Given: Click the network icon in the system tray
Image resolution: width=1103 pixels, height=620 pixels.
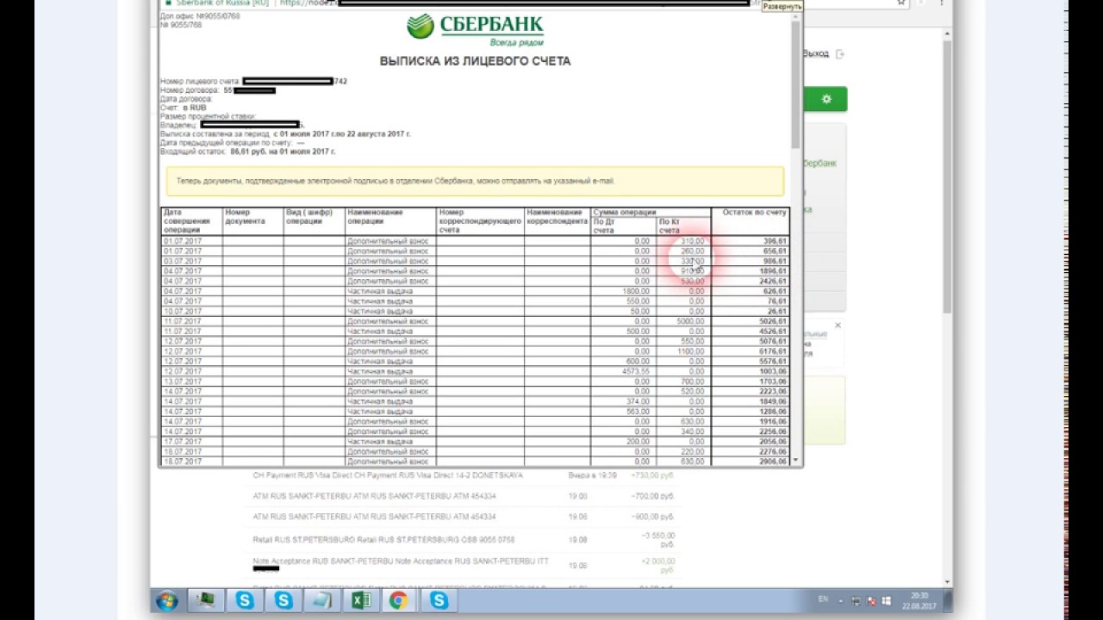Looking at the screenshot, I should (x=856, y=600).
